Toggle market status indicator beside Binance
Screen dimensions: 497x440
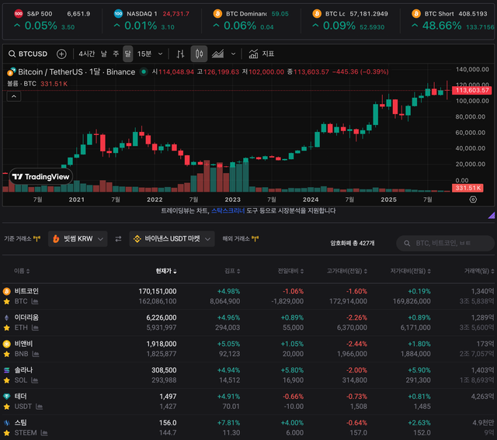click(x=144, y=72)
